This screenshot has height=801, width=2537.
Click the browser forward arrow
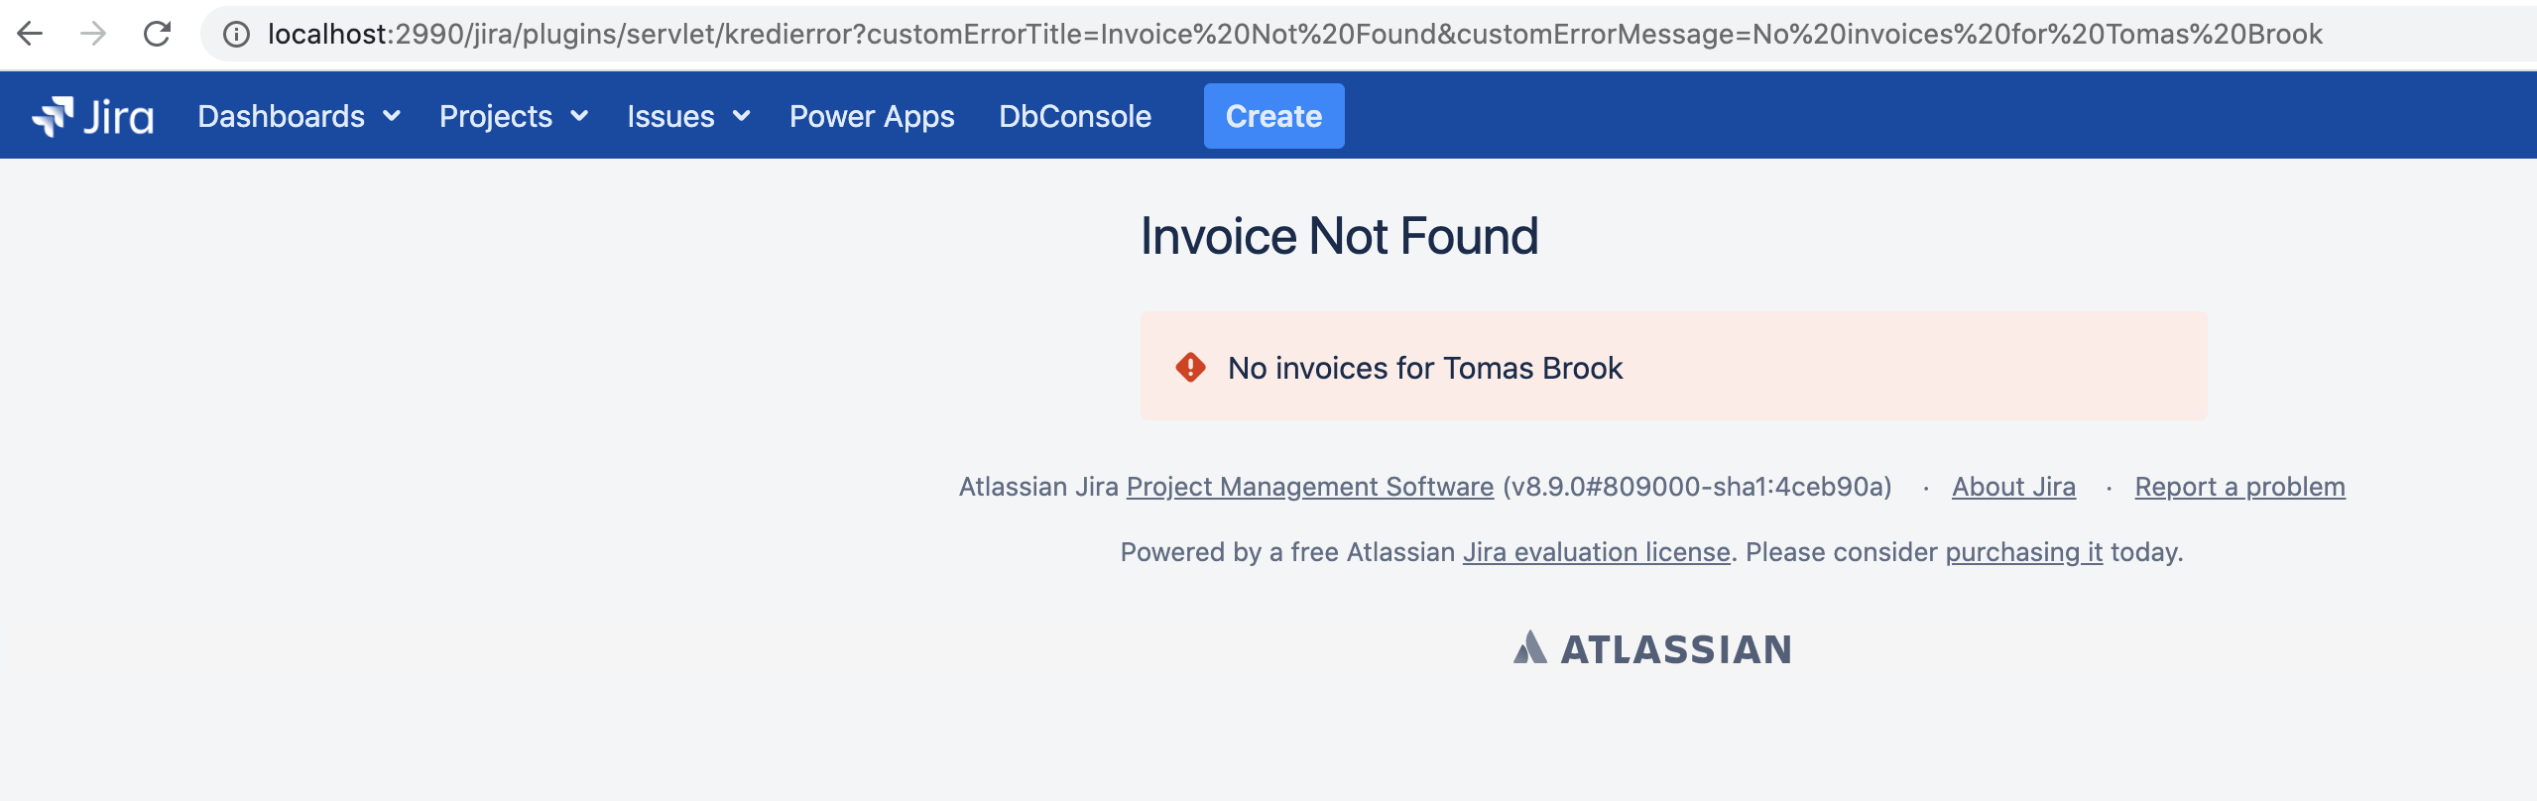click(93, 34)
